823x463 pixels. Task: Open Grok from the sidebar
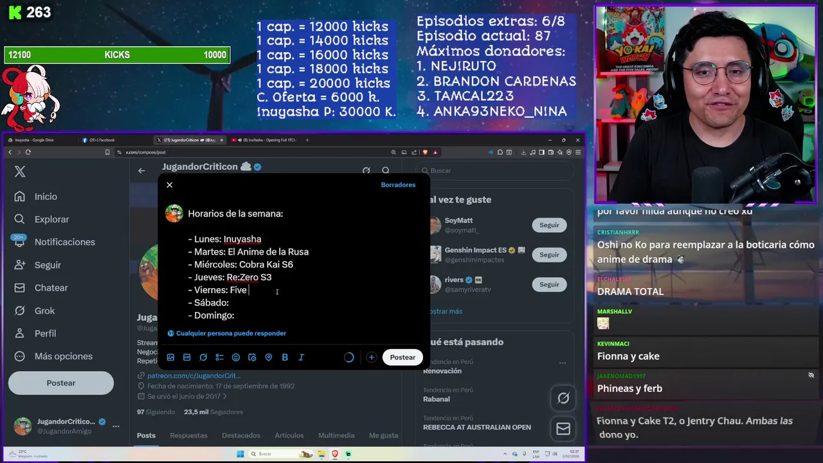[34, 311]
